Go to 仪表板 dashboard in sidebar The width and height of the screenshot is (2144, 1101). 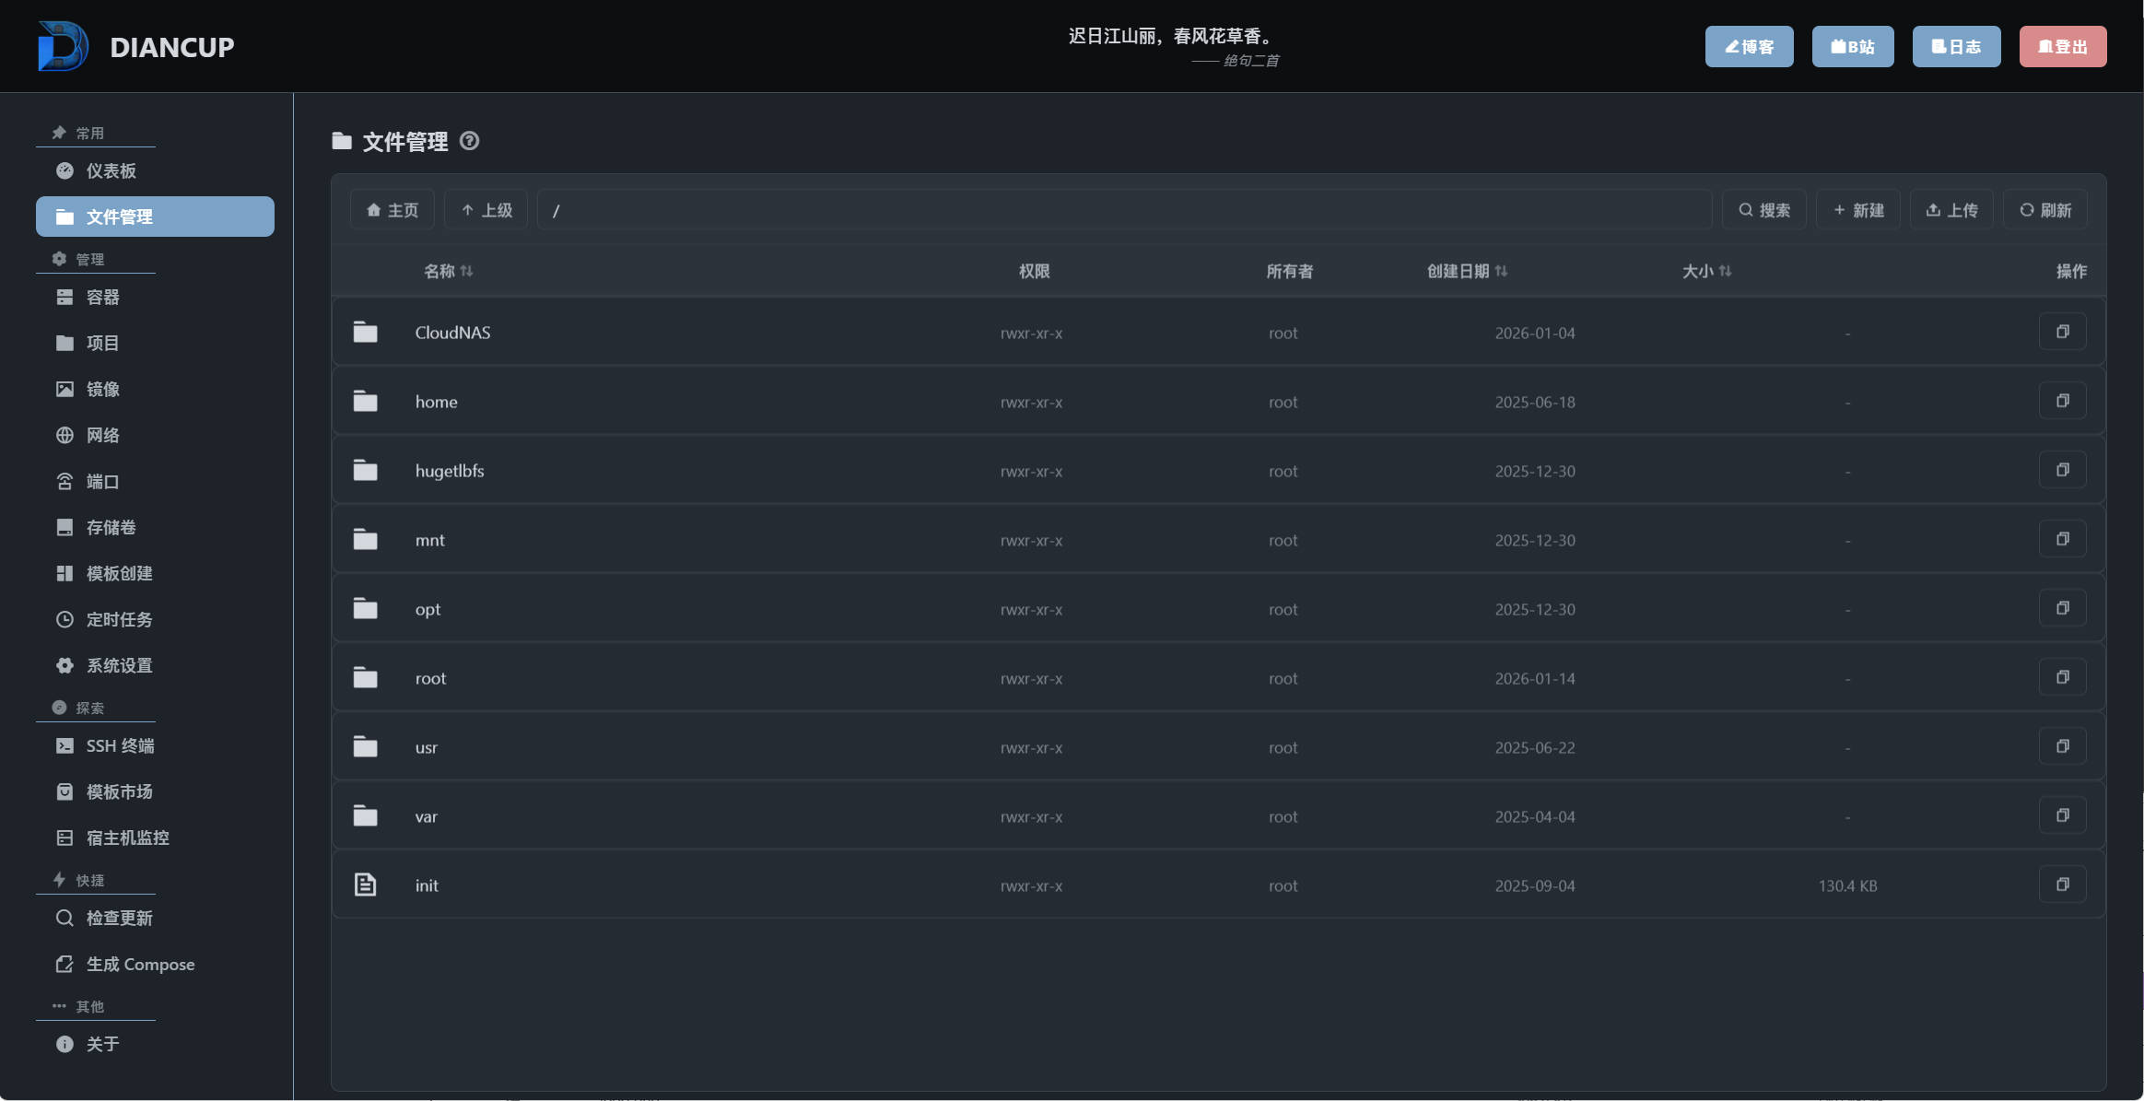pyautogui.click(x=111, y=171)
